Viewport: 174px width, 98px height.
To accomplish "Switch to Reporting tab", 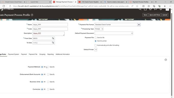I will pos(50,54).
